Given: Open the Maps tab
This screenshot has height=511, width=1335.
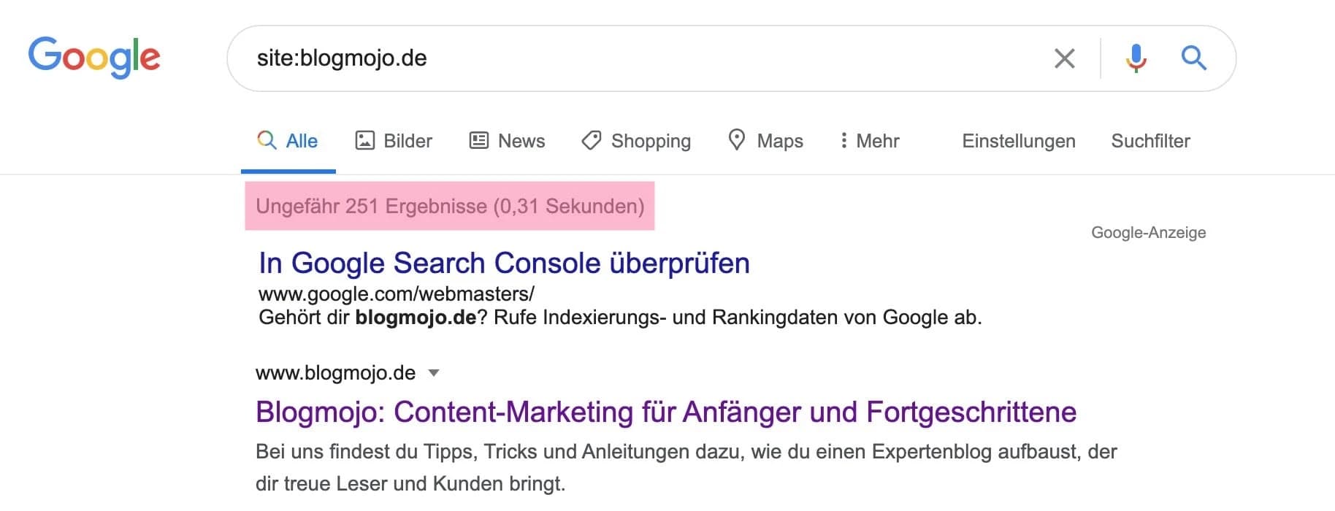Looking at the screenshot, I should pyautogui.click(x=765, y=141).
